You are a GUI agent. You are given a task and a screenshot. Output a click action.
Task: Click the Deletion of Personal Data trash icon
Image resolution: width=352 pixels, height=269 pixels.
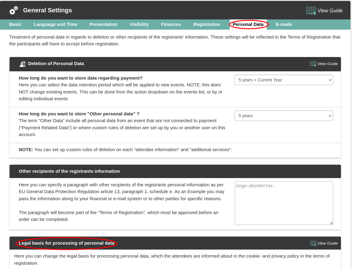pyautogui.click(x=23, y=64)
